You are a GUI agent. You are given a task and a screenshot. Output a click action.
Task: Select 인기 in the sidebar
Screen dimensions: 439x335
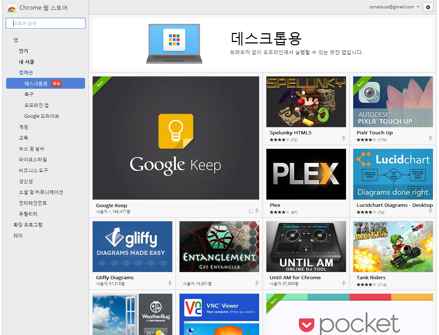[24, 51]
